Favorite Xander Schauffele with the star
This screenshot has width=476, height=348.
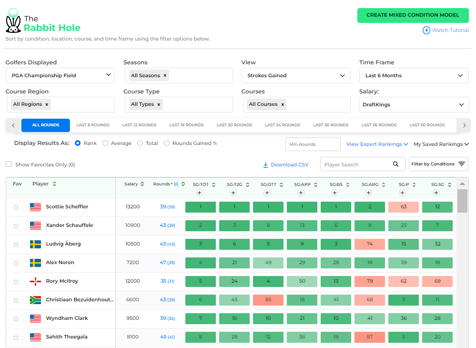[16, 226]
